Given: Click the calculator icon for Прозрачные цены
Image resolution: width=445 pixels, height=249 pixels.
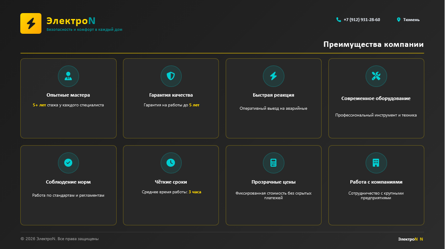Looking at the screenshot, I should tap(273, 162).
